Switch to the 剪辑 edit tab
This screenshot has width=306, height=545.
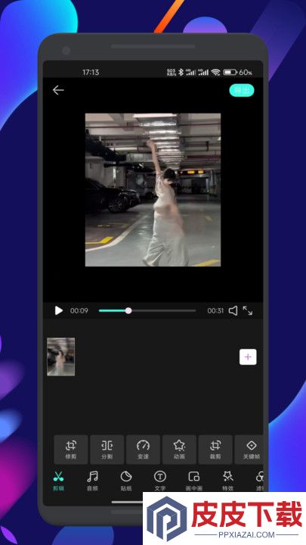pyautogui.click(x=58, y=481)
